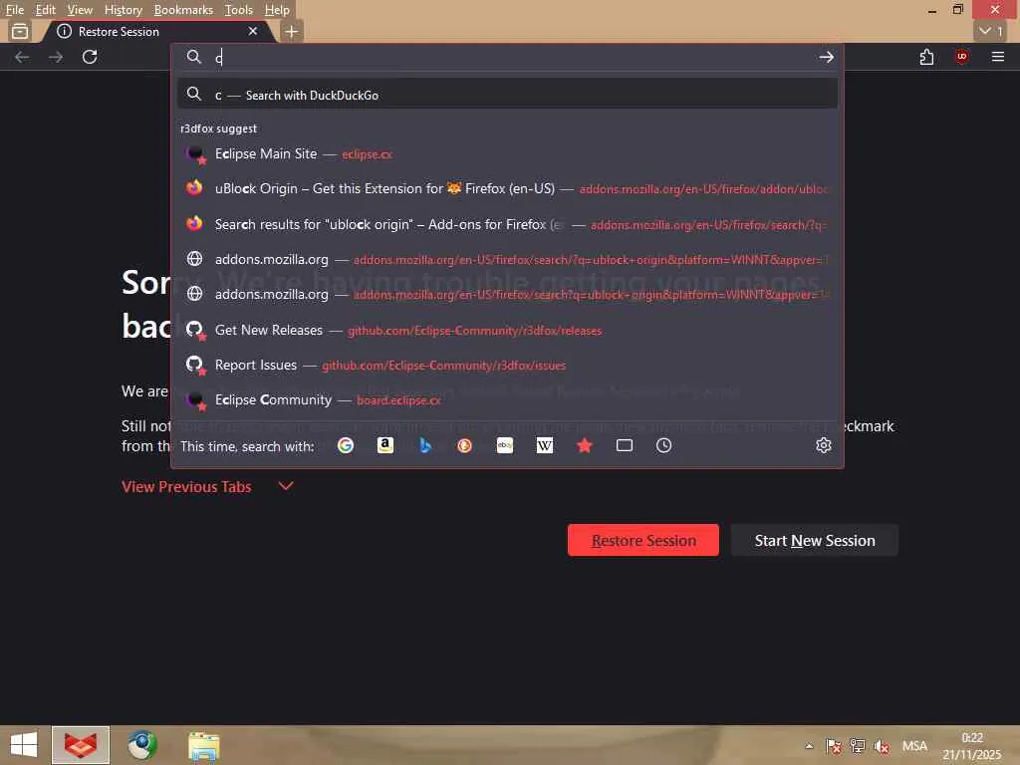The width and height of the screenshot is (1020, 765).
Task: Open Eclipse Community board suggestion
Action: point(507,400)
